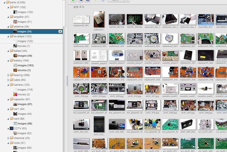Expand the cable folder
This screenshot has height=152, width=227.
coord(8,80)
